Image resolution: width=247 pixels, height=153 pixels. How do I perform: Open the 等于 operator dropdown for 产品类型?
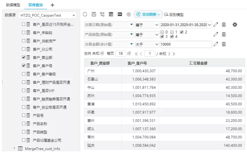(147, 35)
